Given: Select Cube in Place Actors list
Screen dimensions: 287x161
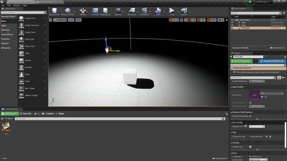Looking at the screenshot, I should (x=32, y=53).
